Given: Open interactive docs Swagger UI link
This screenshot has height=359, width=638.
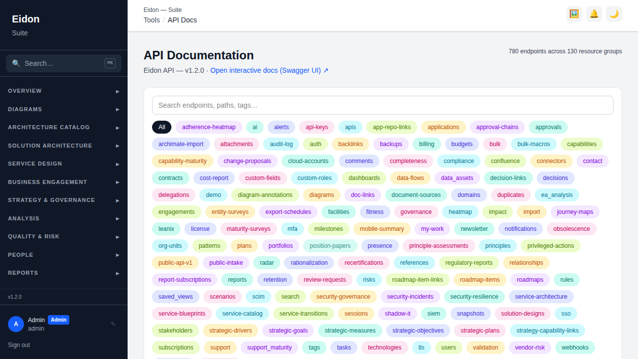Looking at the screenshot, I should (269, 70).
